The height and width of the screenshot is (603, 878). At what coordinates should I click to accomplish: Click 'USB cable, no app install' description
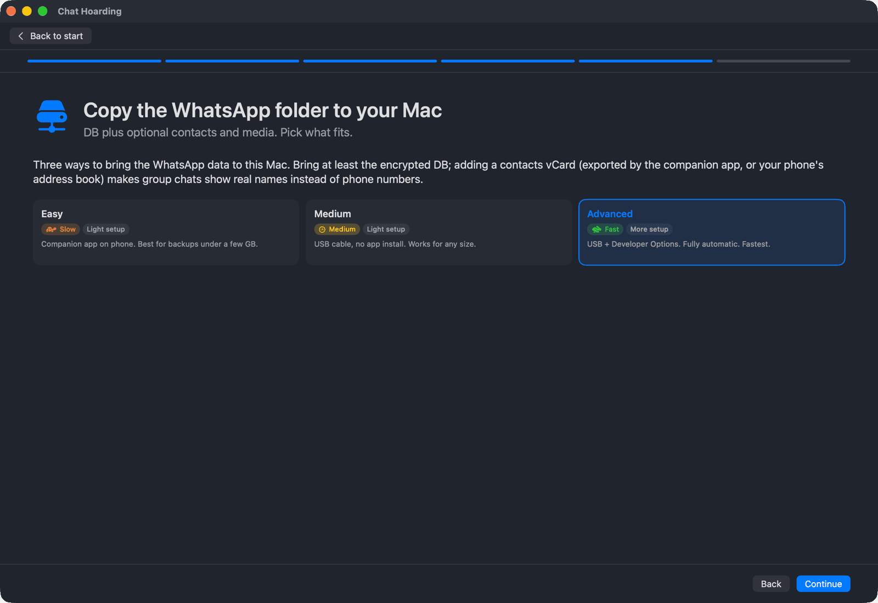[x=395, y=244]
